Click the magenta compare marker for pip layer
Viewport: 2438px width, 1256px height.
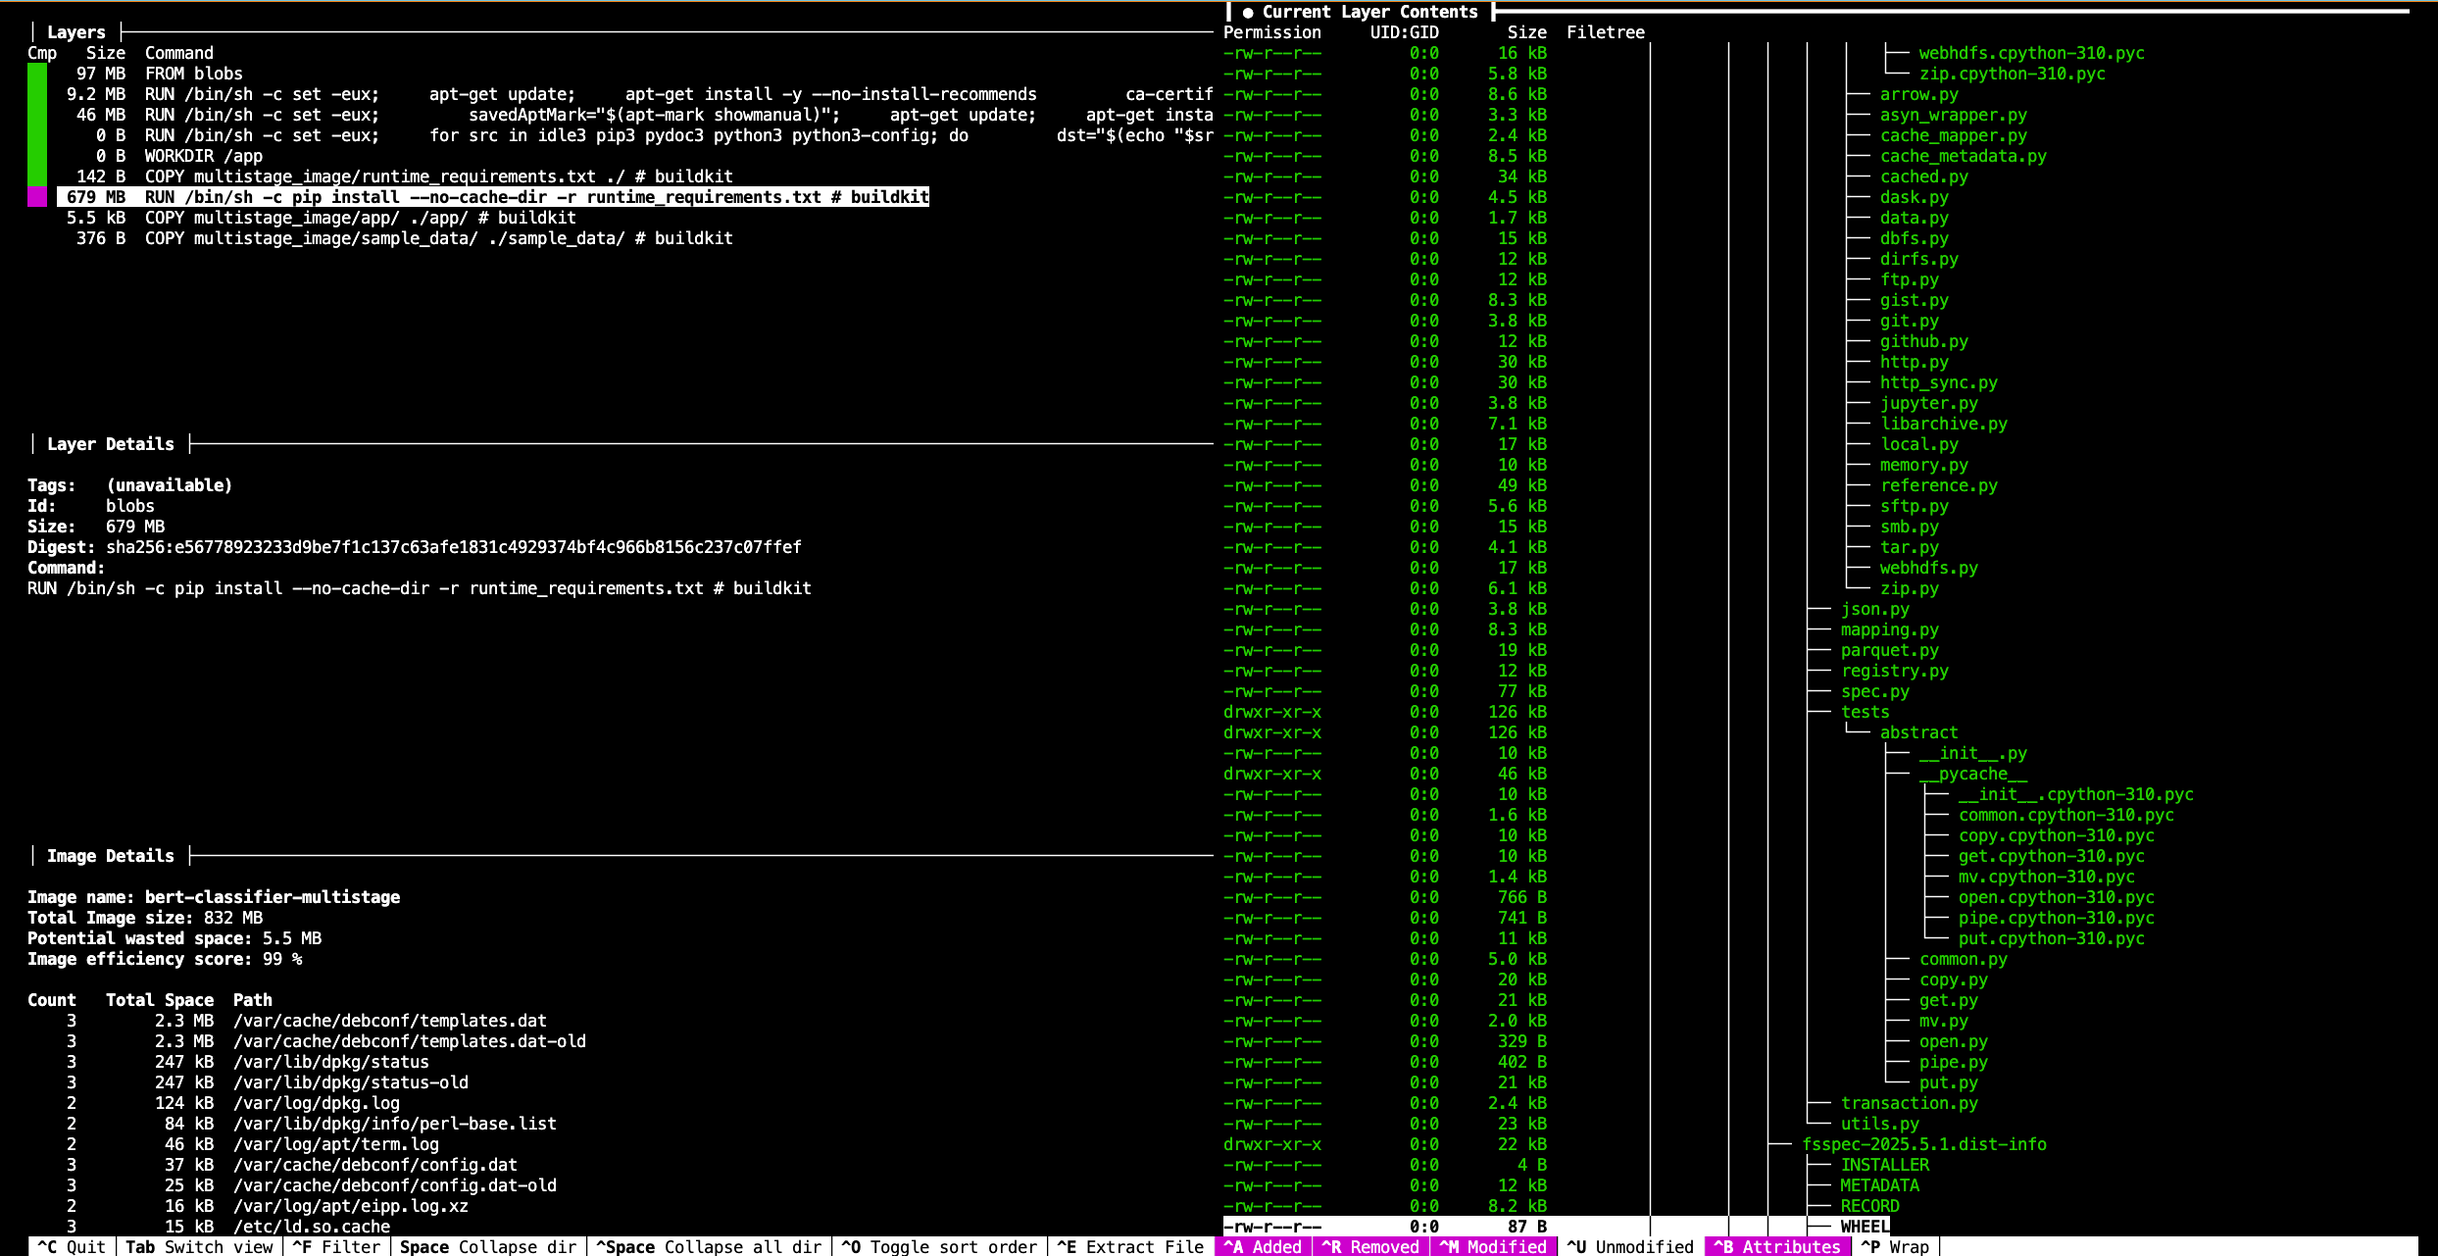pyautogui.click(x=36, y=197)
